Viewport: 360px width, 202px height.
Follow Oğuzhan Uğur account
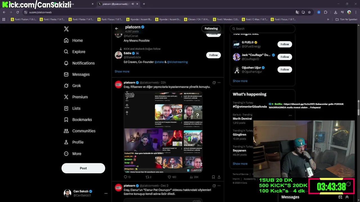click(x=285, y=69)
